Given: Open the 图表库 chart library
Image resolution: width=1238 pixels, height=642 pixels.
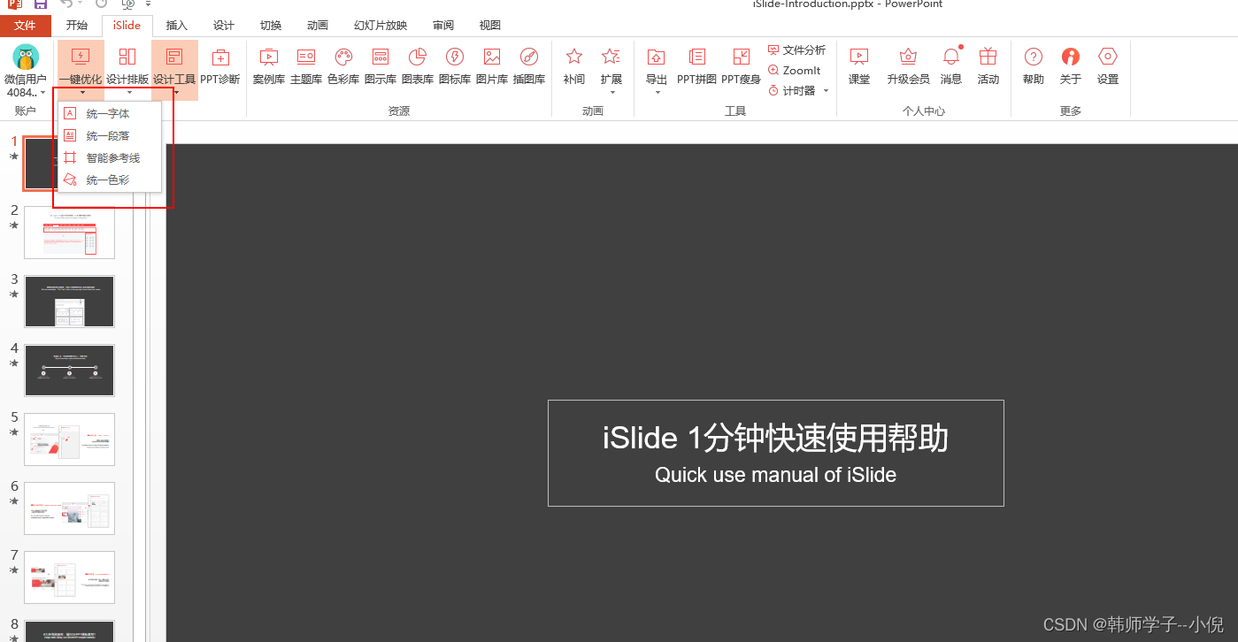Looking at the screenshot, I should tap(418, 66).
